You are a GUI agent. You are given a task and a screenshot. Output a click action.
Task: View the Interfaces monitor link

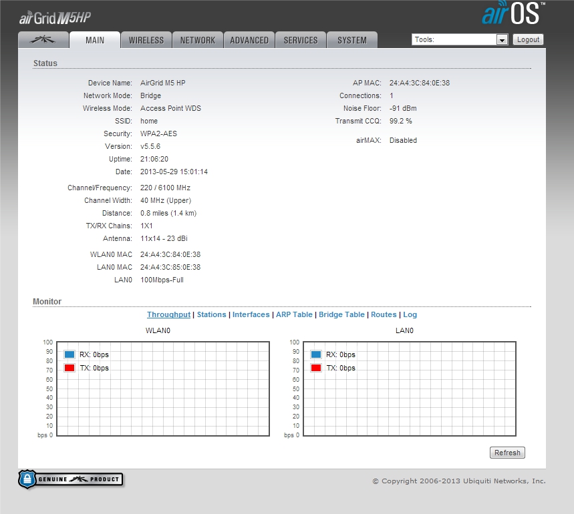coord(251,314)
